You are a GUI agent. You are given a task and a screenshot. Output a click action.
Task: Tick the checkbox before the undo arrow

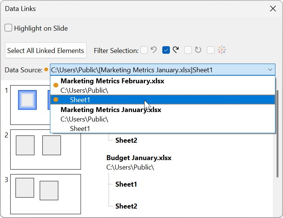point(144,50)
